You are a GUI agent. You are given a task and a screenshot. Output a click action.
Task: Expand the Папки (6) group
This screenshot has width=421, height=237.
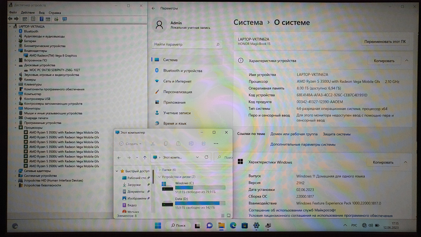pos(160,170)
